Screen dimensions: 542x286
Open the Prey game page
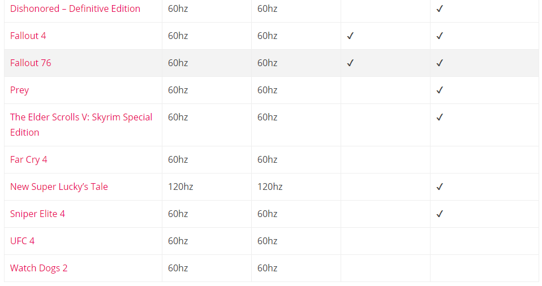click(x=19, y=90)
